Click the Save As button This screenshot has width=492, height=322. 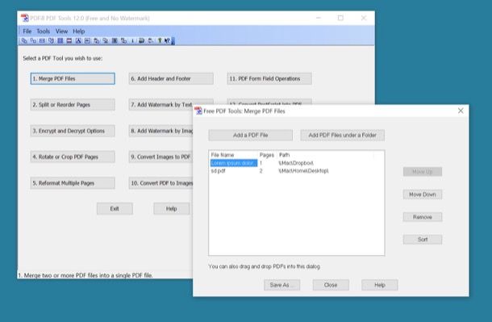(x=281, y=285)
